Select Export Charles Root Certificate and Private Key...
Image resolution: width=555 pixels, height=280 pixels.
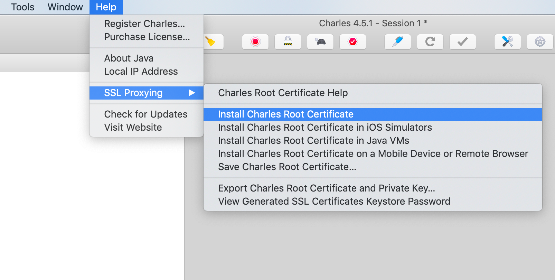[373, 188]
